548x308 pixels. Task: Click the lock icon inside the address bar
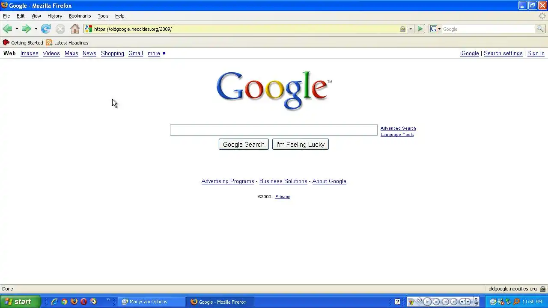pyautogui.click(x=403, y=29)
